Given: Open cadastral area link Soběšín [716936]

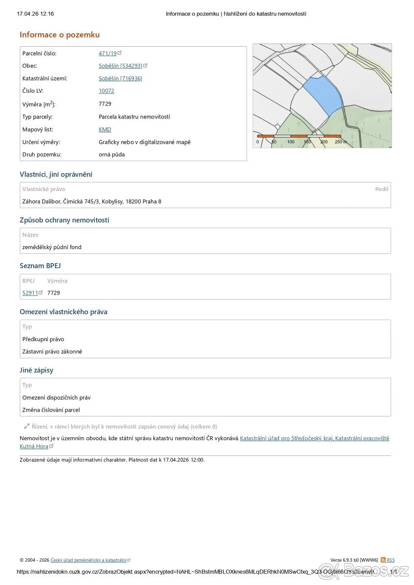Looking at the screenshot, I should (x=120, y=78).
